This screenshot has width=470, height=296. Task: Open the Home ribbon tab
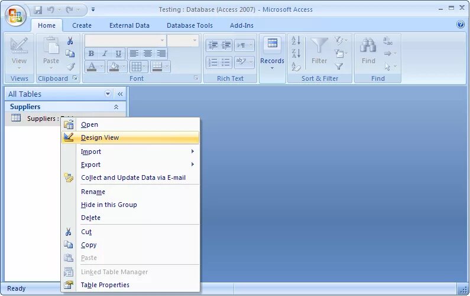click(x=47, y=25)
